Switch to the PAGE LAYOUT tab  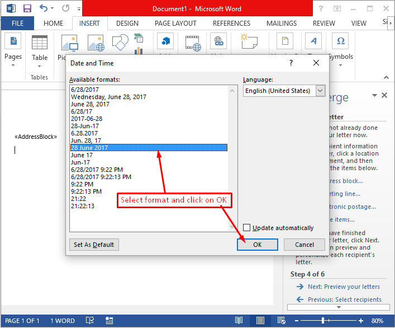pyautogui.click(x=175, y=23)
